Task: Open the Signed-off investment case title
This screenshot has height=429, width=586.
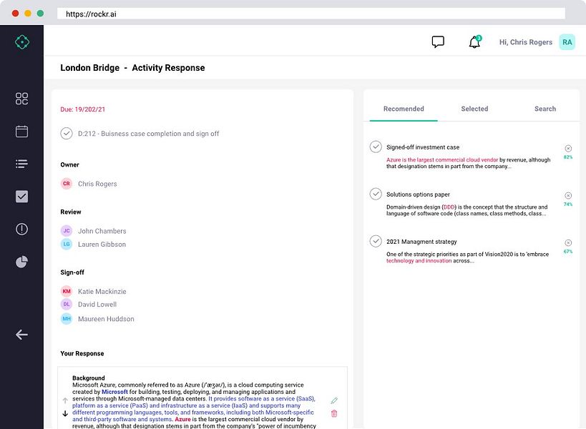Action: [423, 147]
